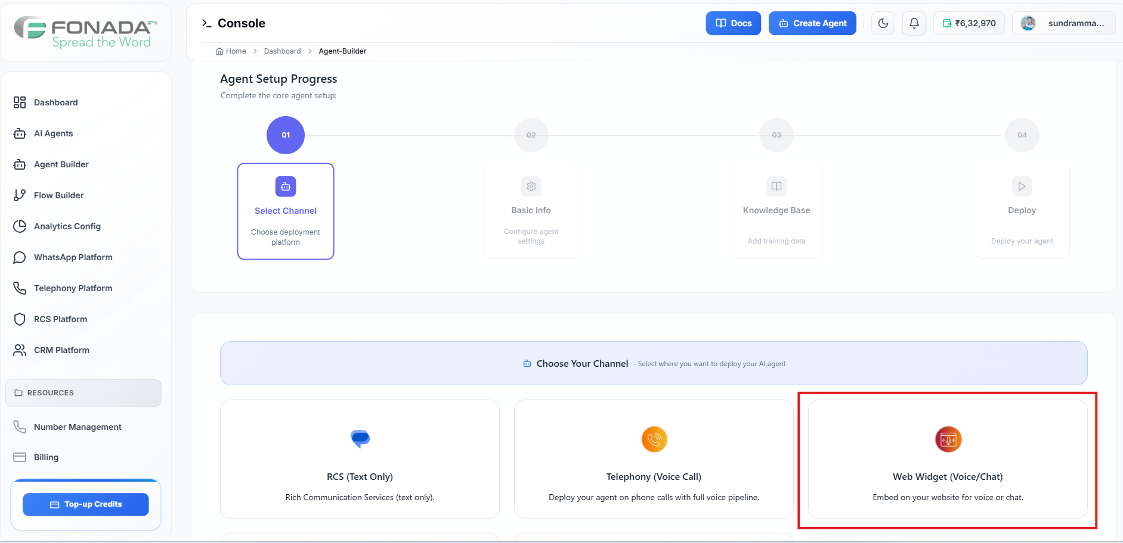Go to Dashboard breadcrumb link
Screen dimensions: 1123x543
282,51
